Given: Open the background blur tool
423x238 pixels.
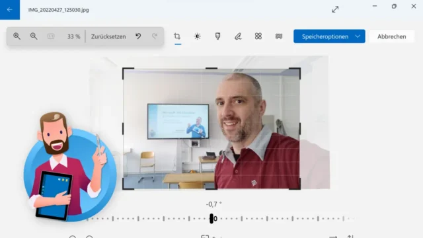Looking at the screenshot, I should [x=279, y=36].
